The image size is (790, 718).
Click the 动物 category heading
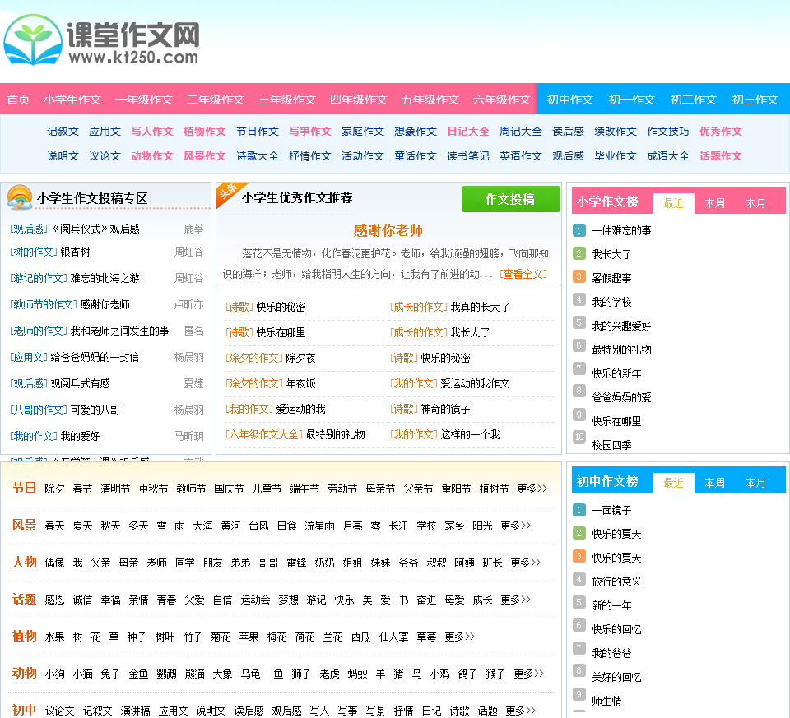(24, 674)
